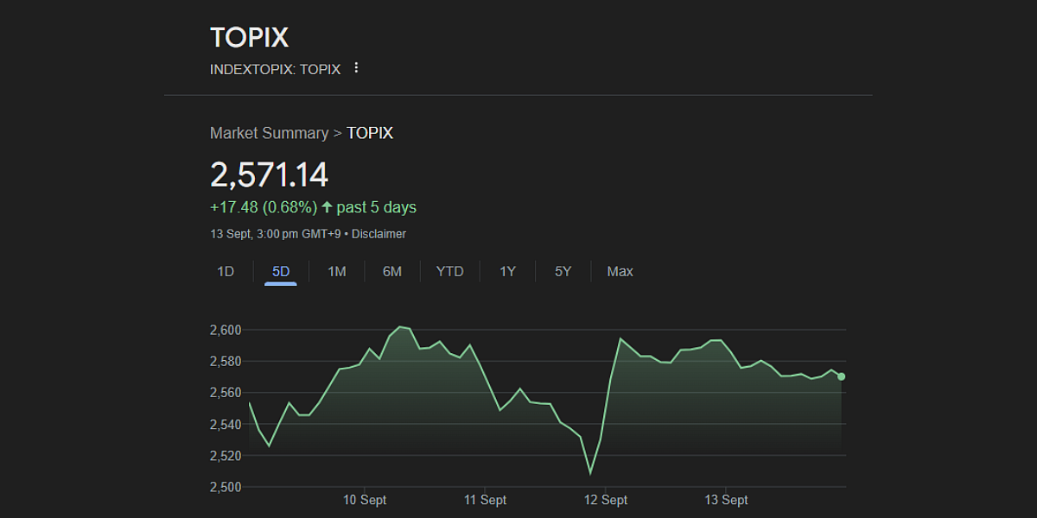Select the YTD range tab

(x=449, y=271)
